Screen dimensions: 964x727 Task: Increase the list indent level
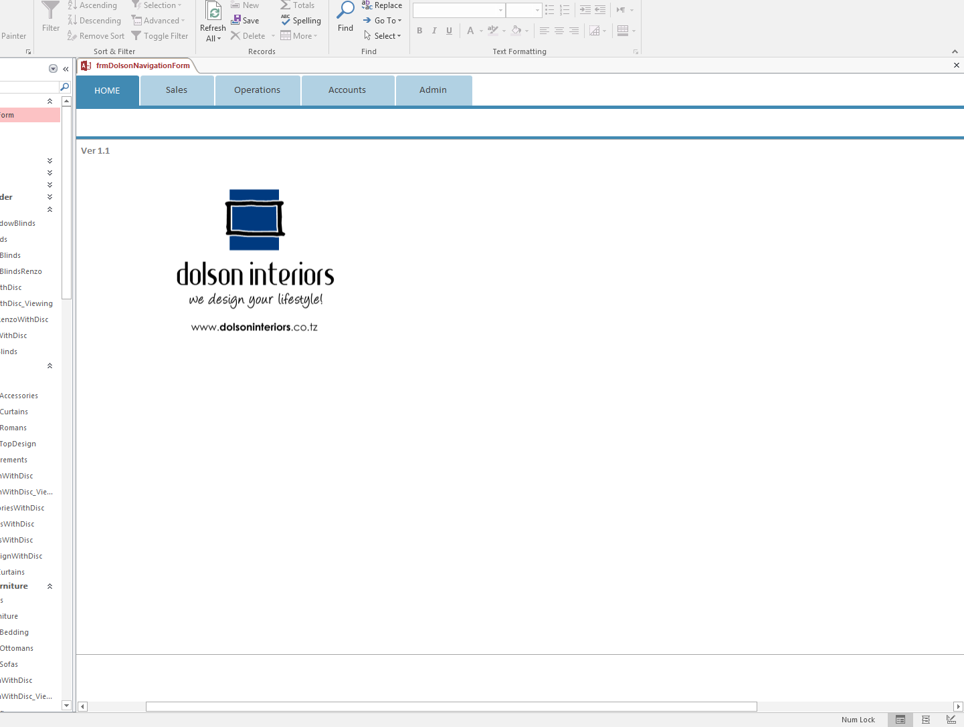[x=585, y=10]
